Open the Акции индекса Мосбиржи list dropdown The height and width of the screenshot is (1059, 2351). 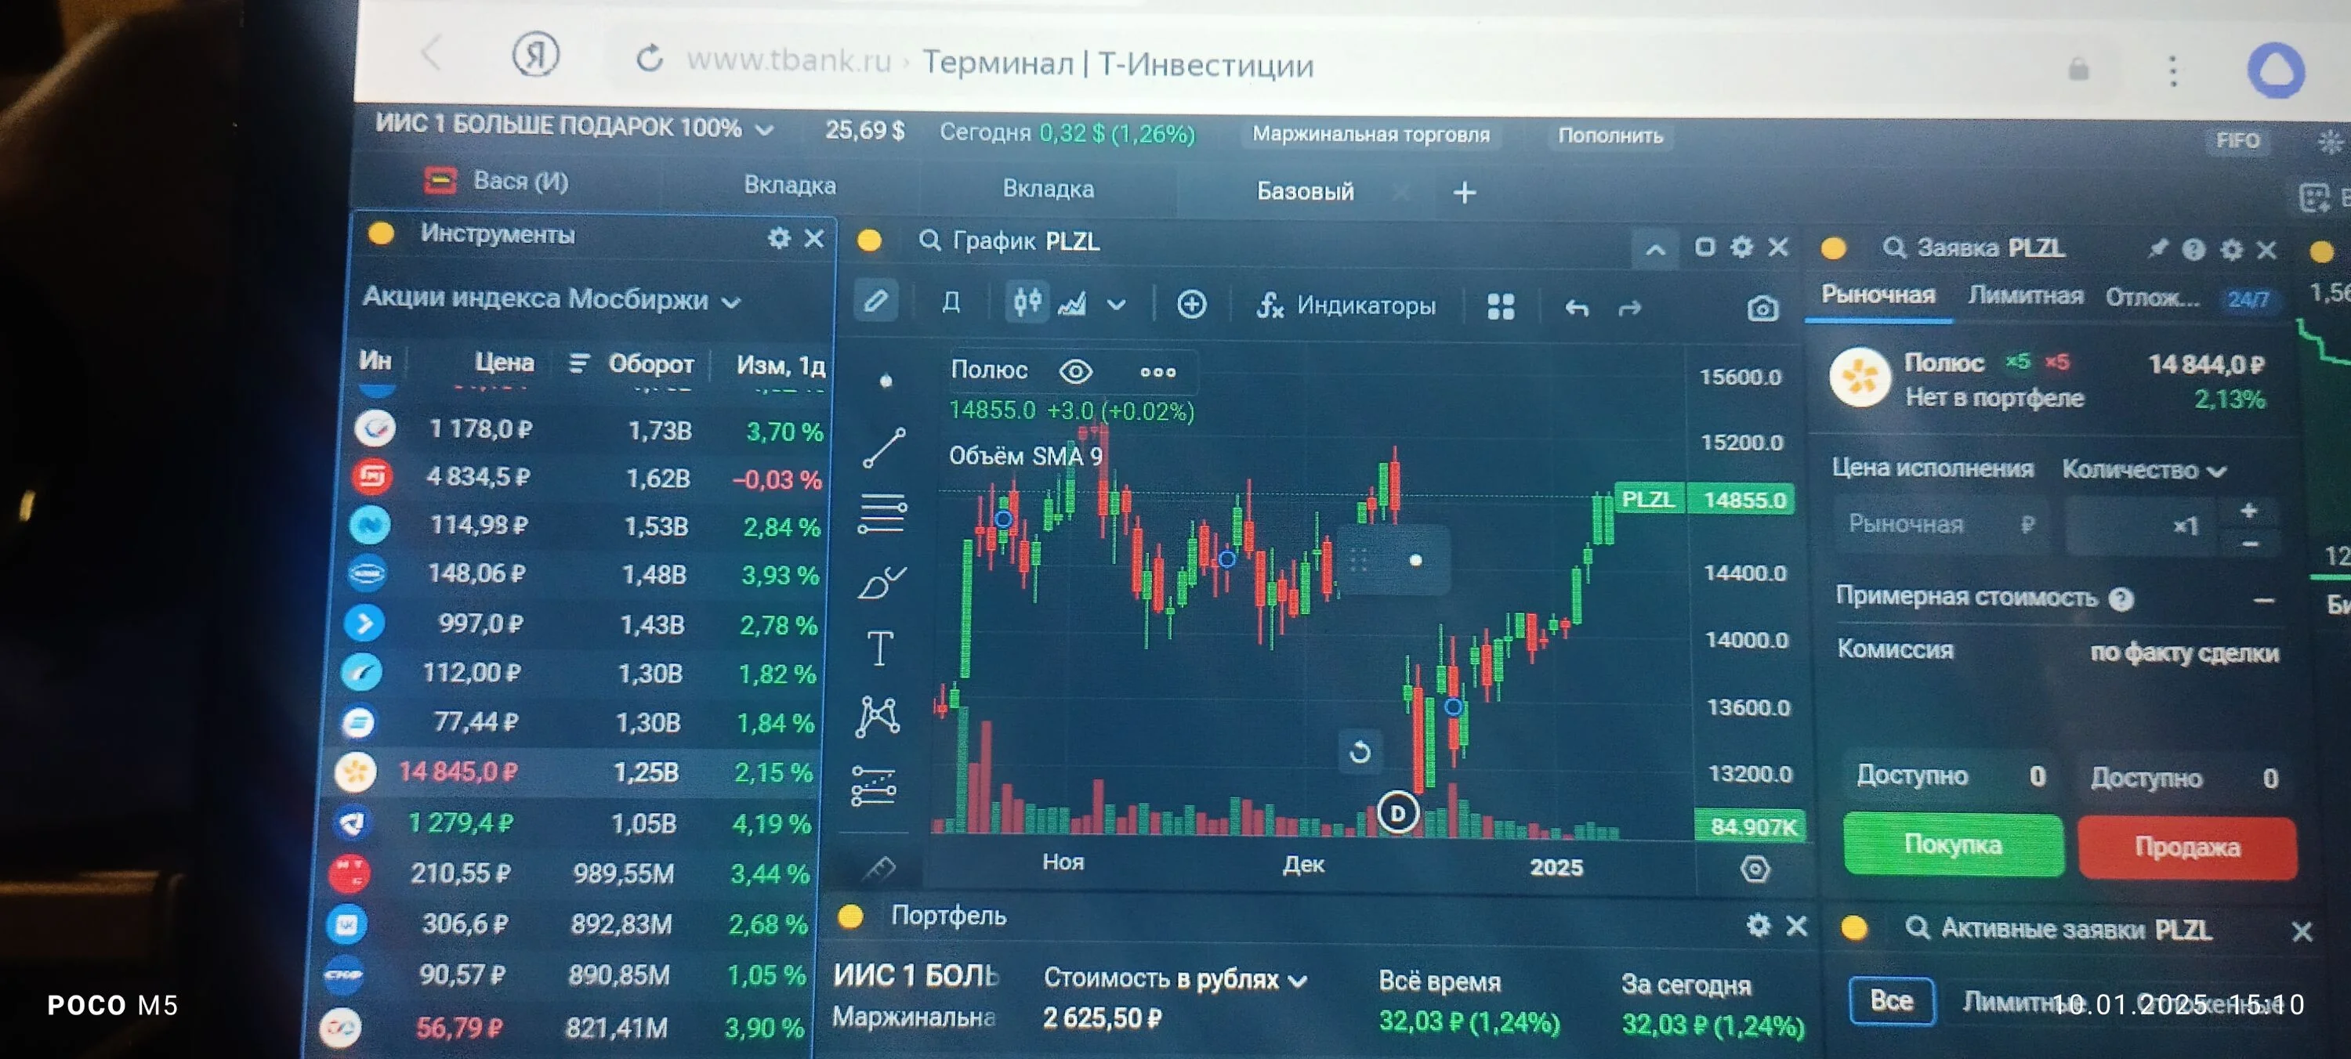coord(731,302)
